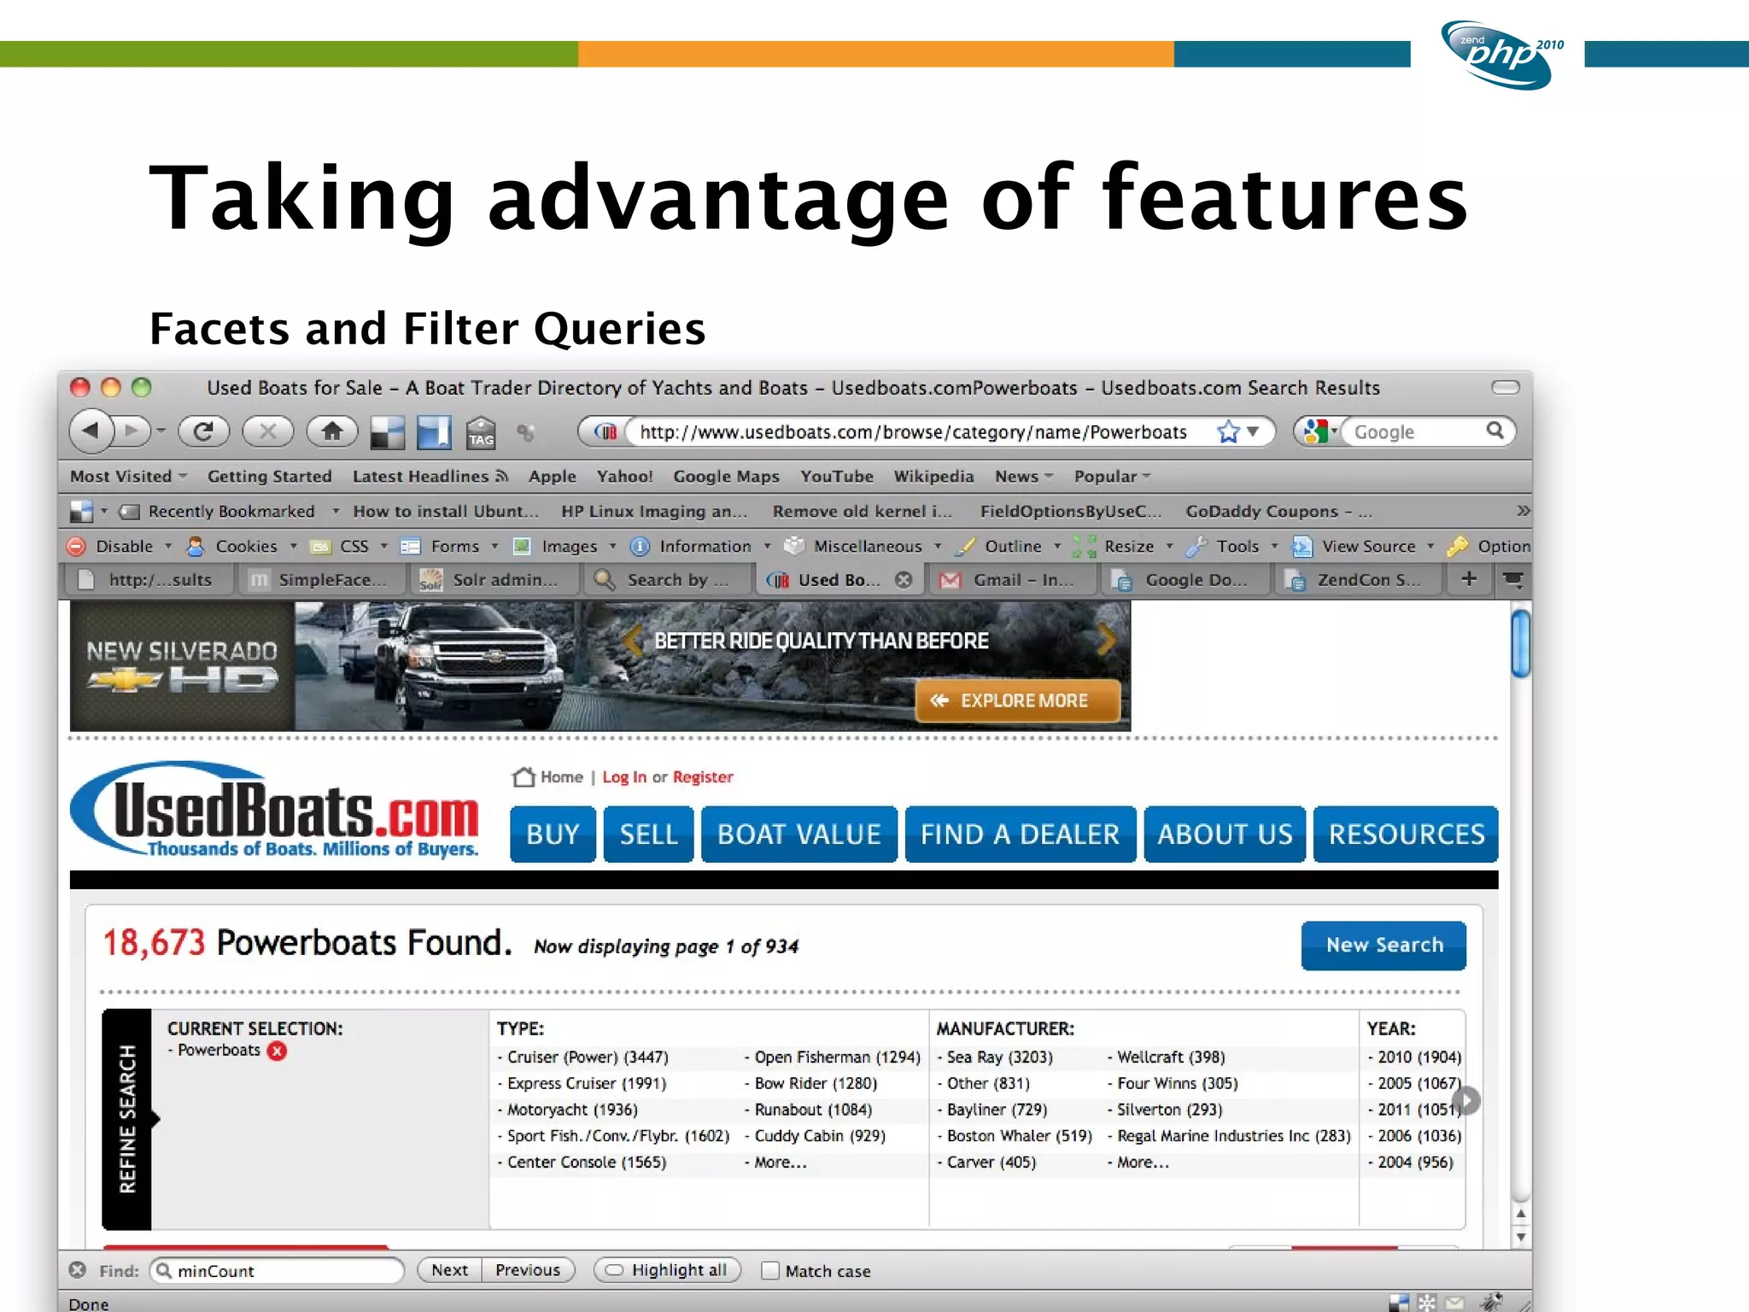Go to the home page via house icon

pyautogui.click(x=332, y=431)
